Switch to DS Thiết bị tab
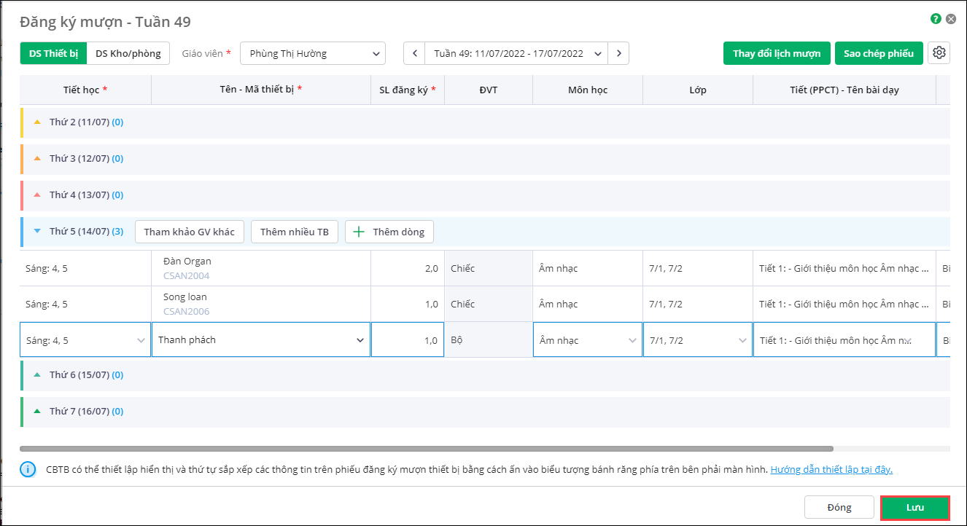 pos(53,53)
